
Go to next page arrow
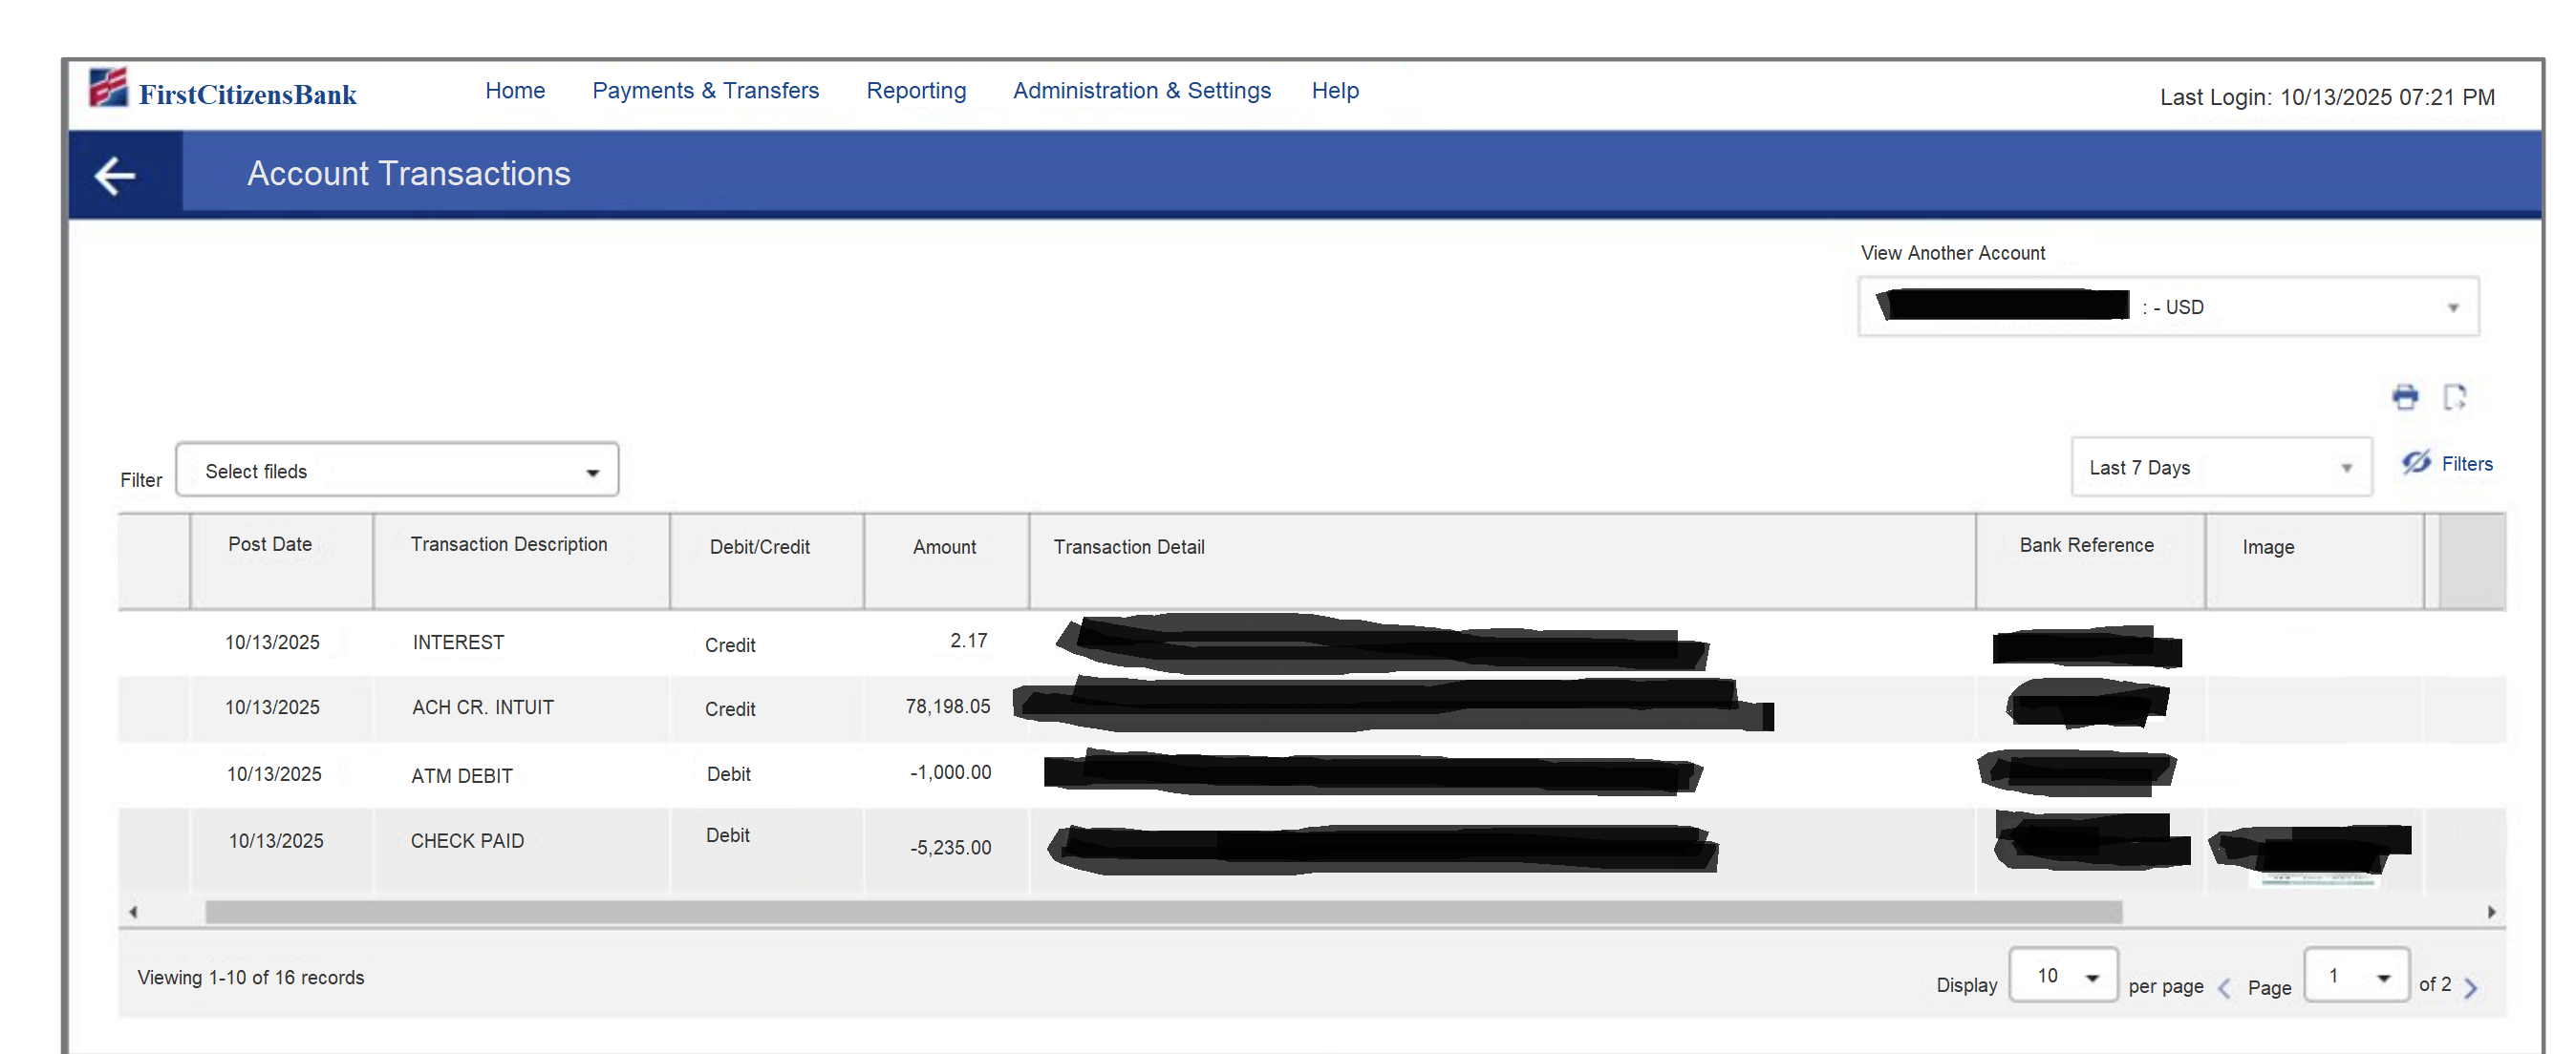(2471, 988)
